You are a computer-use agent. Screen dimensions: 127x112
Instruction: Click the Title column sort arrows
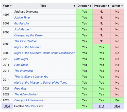point(74,6)
